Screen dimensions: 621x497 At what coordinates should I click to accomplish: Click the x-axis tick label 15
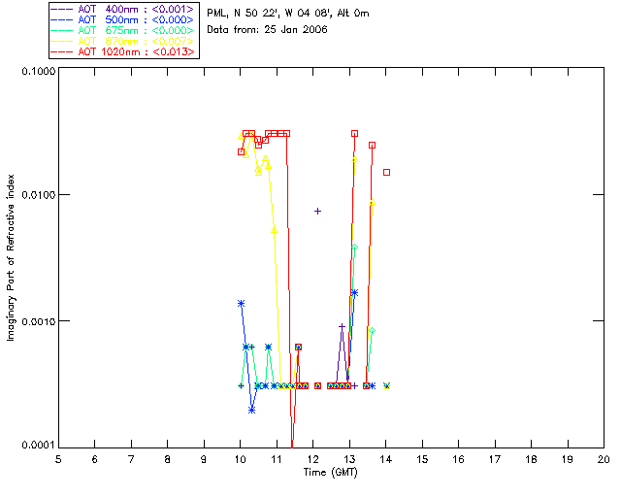(x=422, y=459)
